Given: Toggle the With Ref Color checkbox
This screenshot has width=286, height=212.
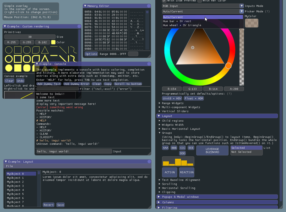Looking at the screenshot, I should click(200, 1).
